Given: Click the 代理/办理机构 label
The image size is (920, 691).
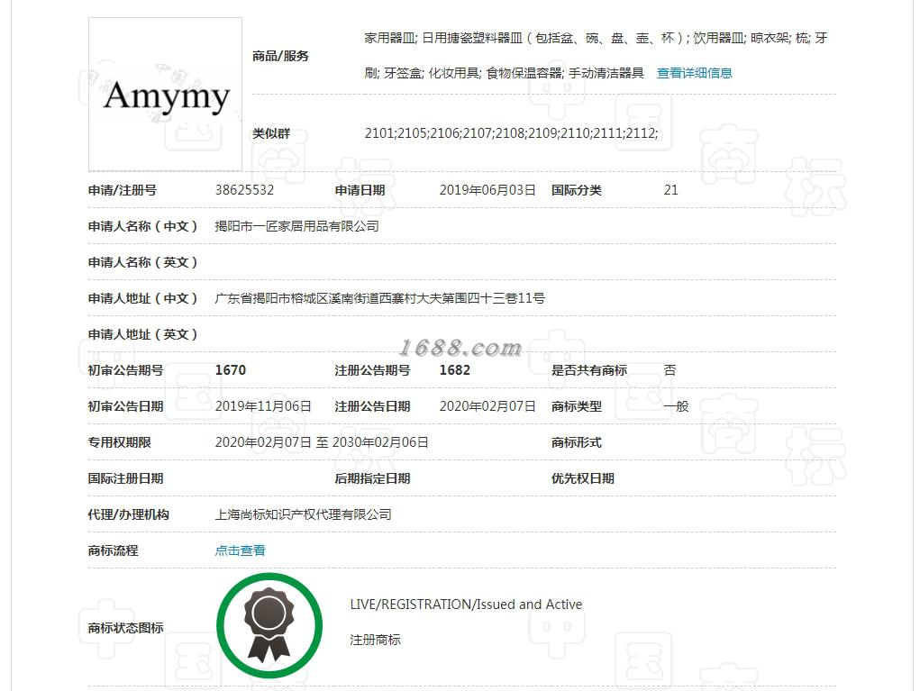Looking at the screenshot, I should coord(129,514).
